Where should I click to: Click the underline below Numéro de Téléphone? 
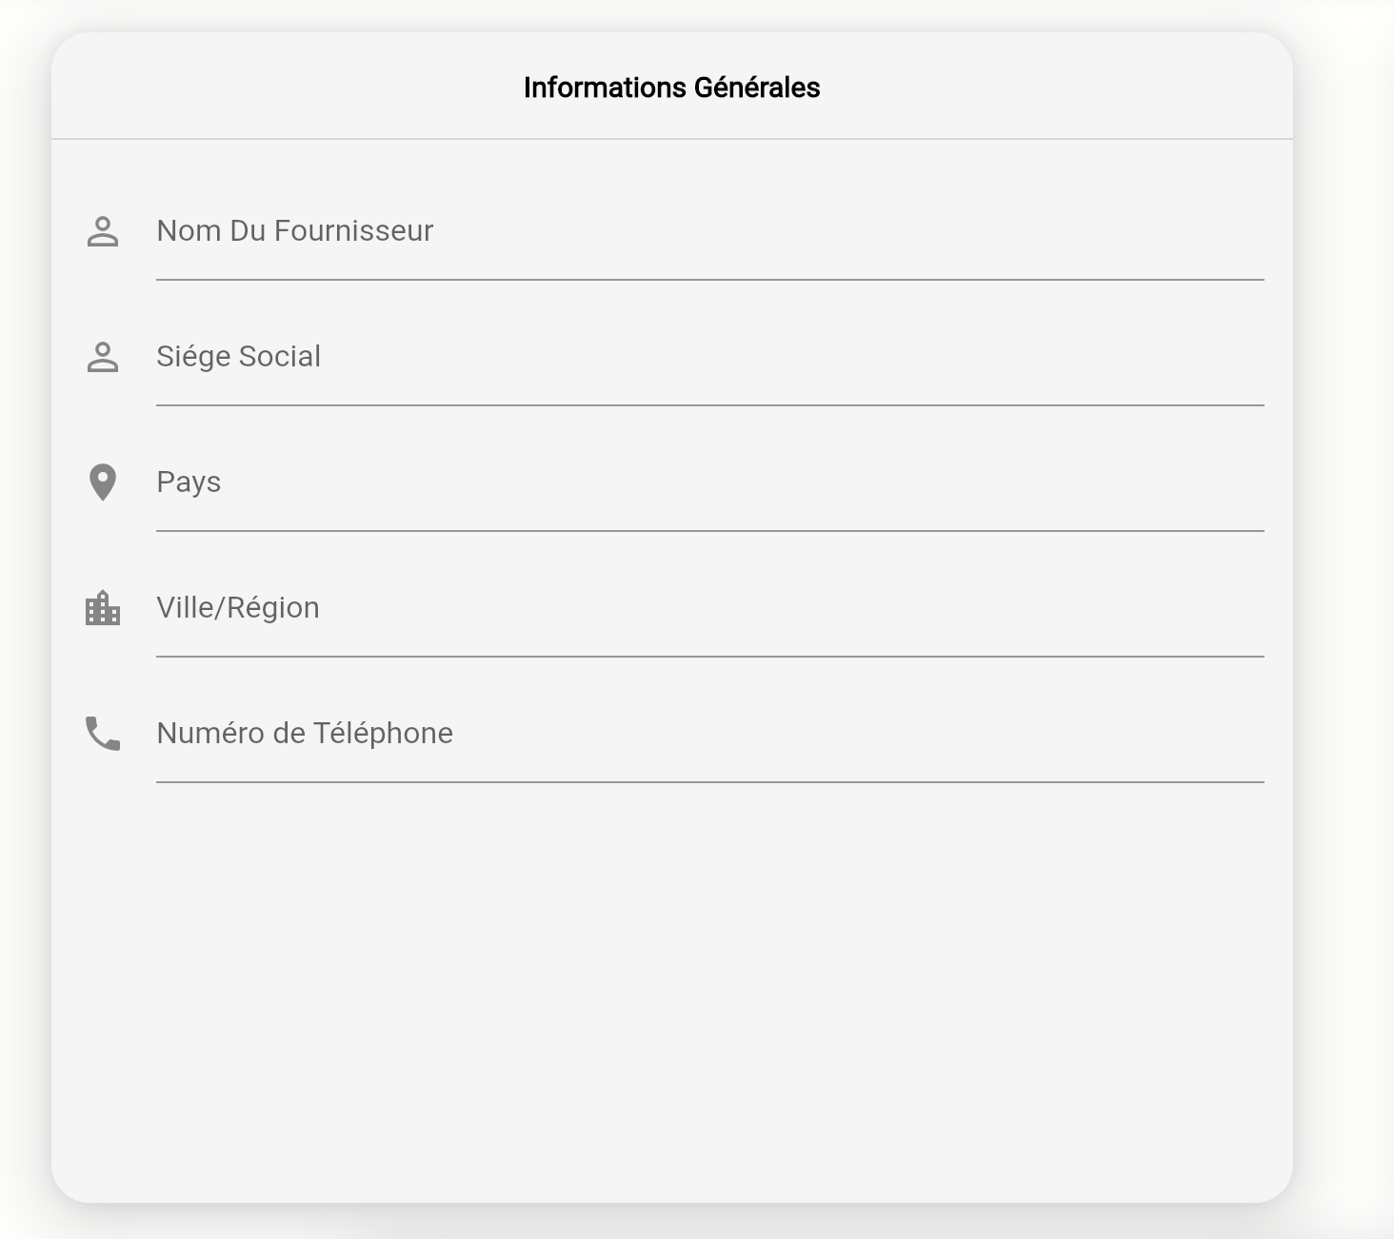pyautogui.click(x=709, y=782)
